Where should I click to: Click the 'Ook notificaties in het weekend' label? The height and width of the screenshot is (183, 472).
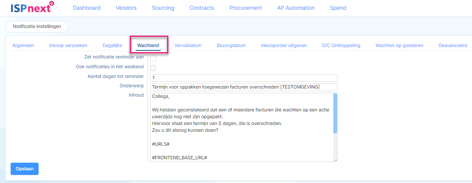(x=110, y=67)
